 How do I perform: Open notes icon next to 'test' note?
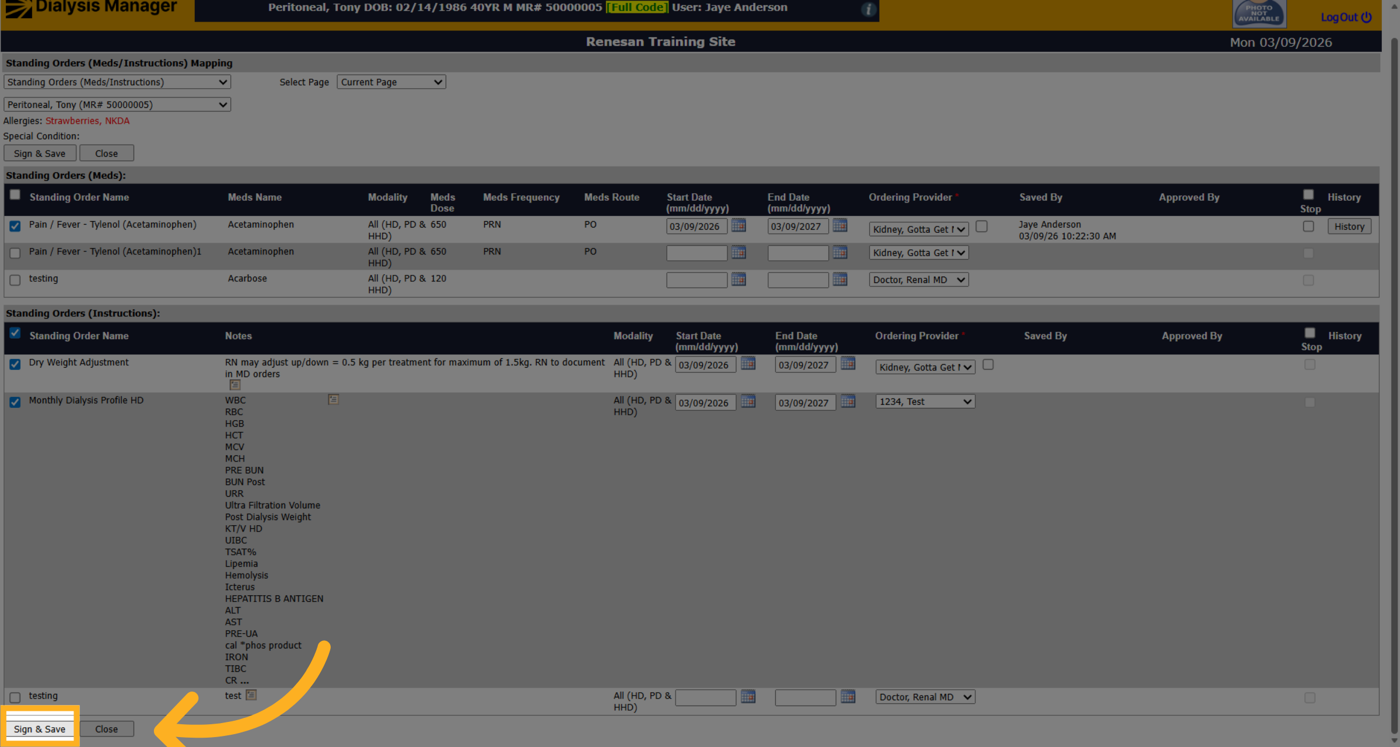[251, 695]
